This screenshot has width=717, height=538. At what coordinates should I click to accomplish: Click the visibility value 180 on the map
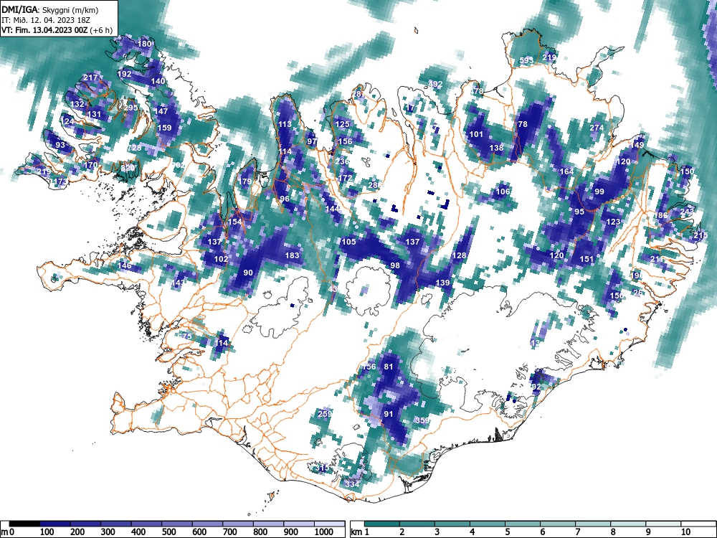pos(145,44)
